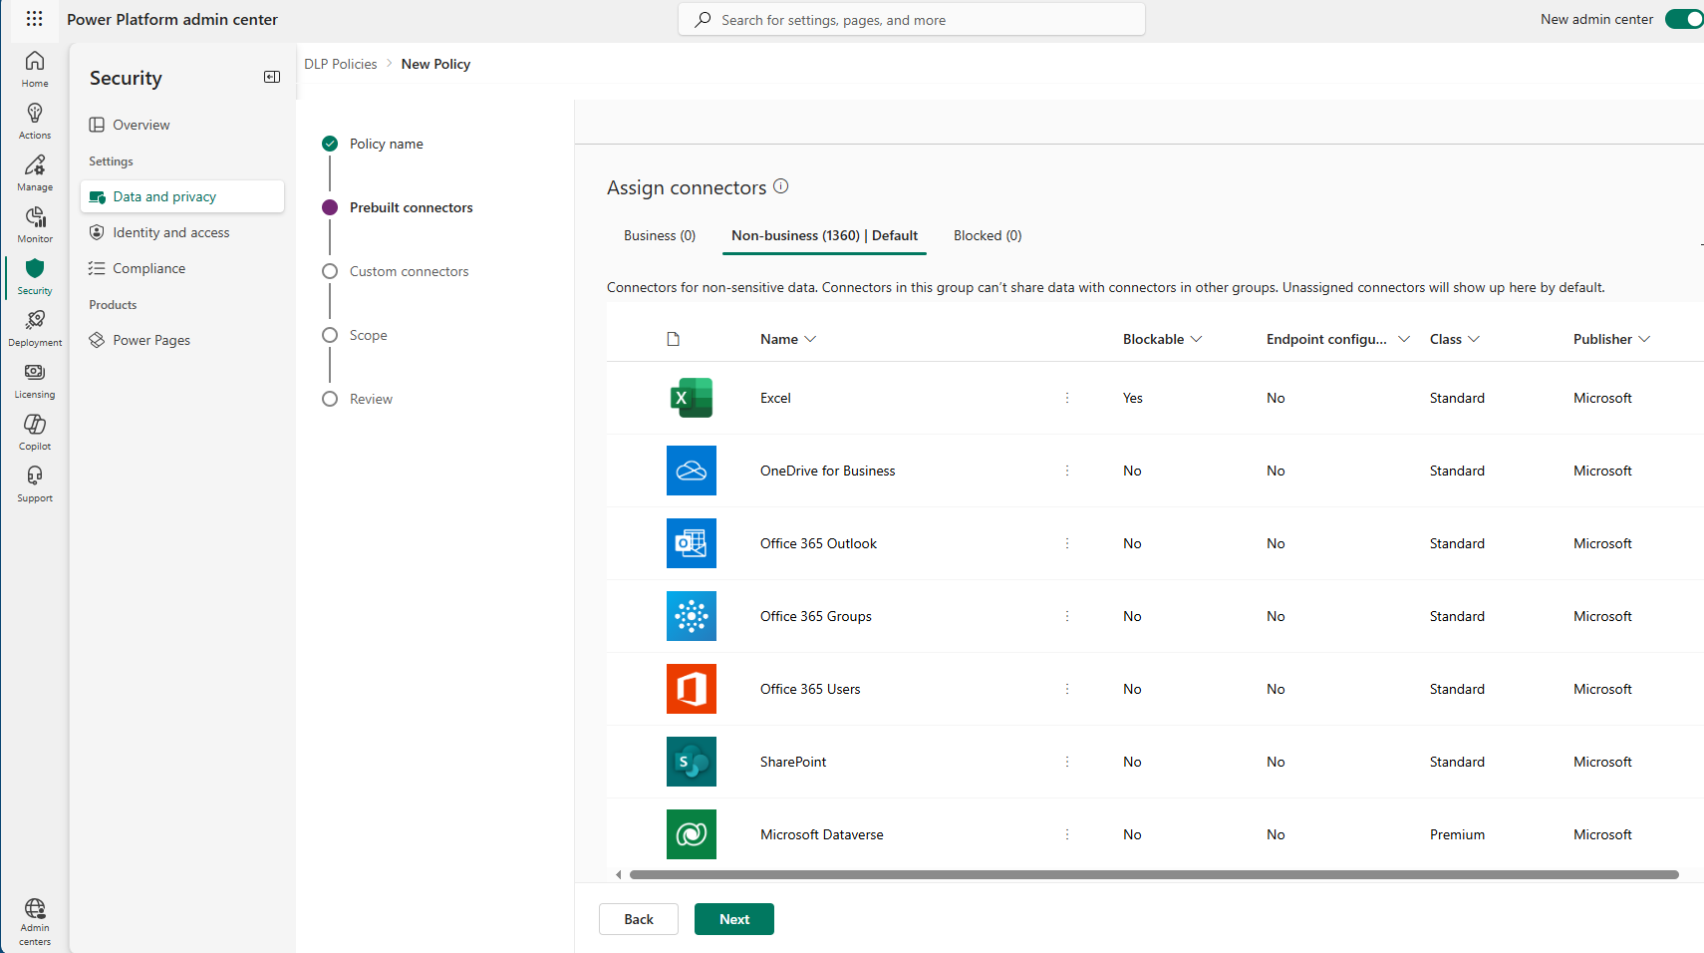The height and width of the screenshot is (953, 1704).
Task: Click the Next button
Action: [x=734, y=919]
